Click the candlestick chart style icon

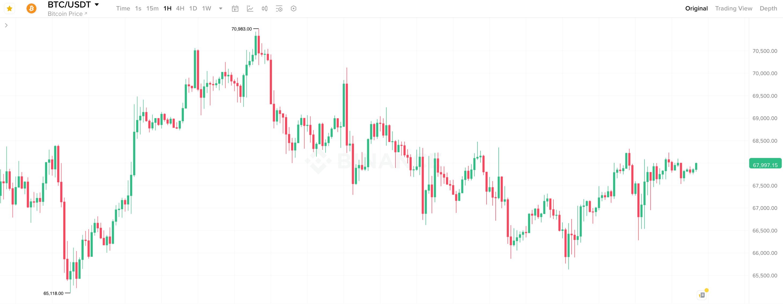(x=264, y=9)
